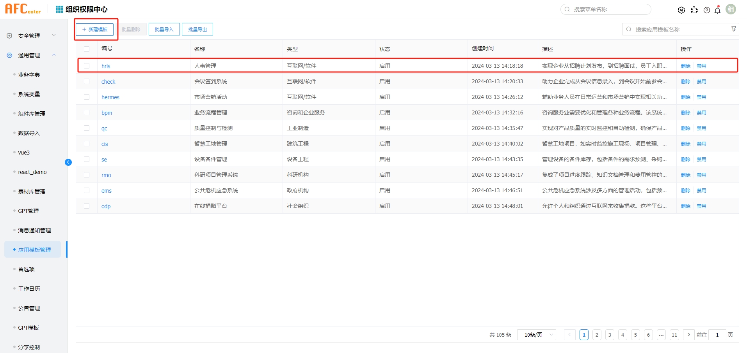The image size is (747, 353).
Task: Select the checkbox for bpm row
Action: (87, 112)
